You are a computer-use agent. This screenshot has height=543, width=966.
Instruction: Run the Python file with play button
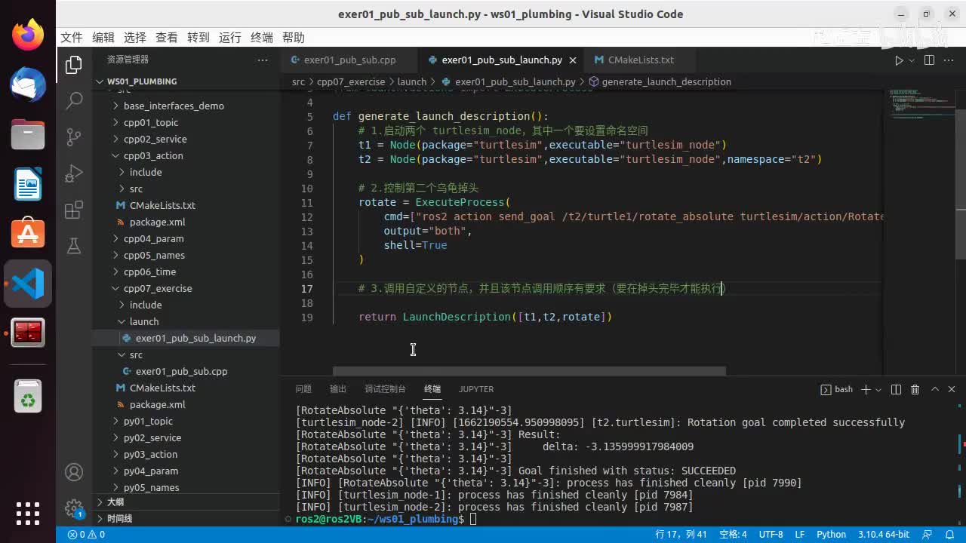coord(899,60)
